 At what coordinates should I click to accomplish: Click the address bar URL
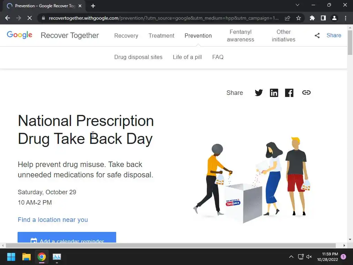point(163,18)
